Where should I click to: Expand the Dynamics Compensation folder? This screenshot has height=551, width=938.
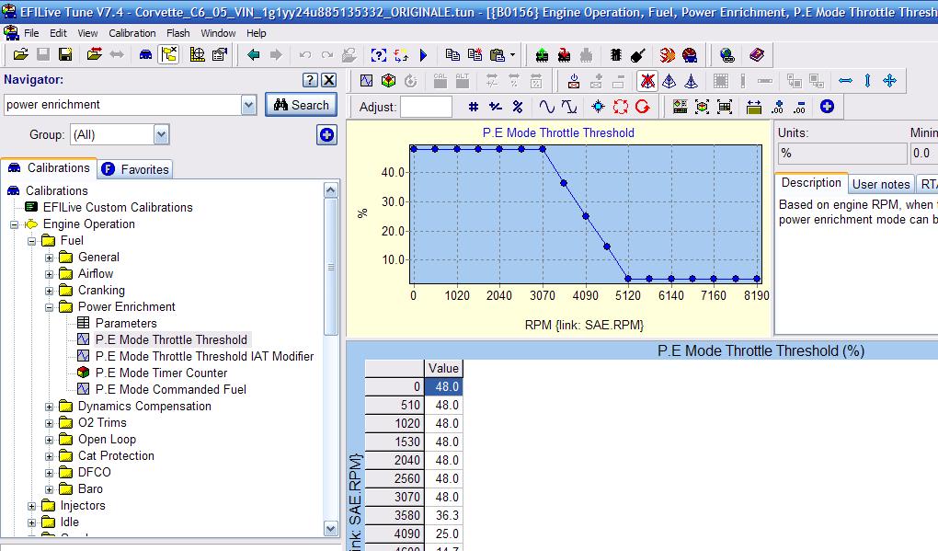click(x=49, y=407)
